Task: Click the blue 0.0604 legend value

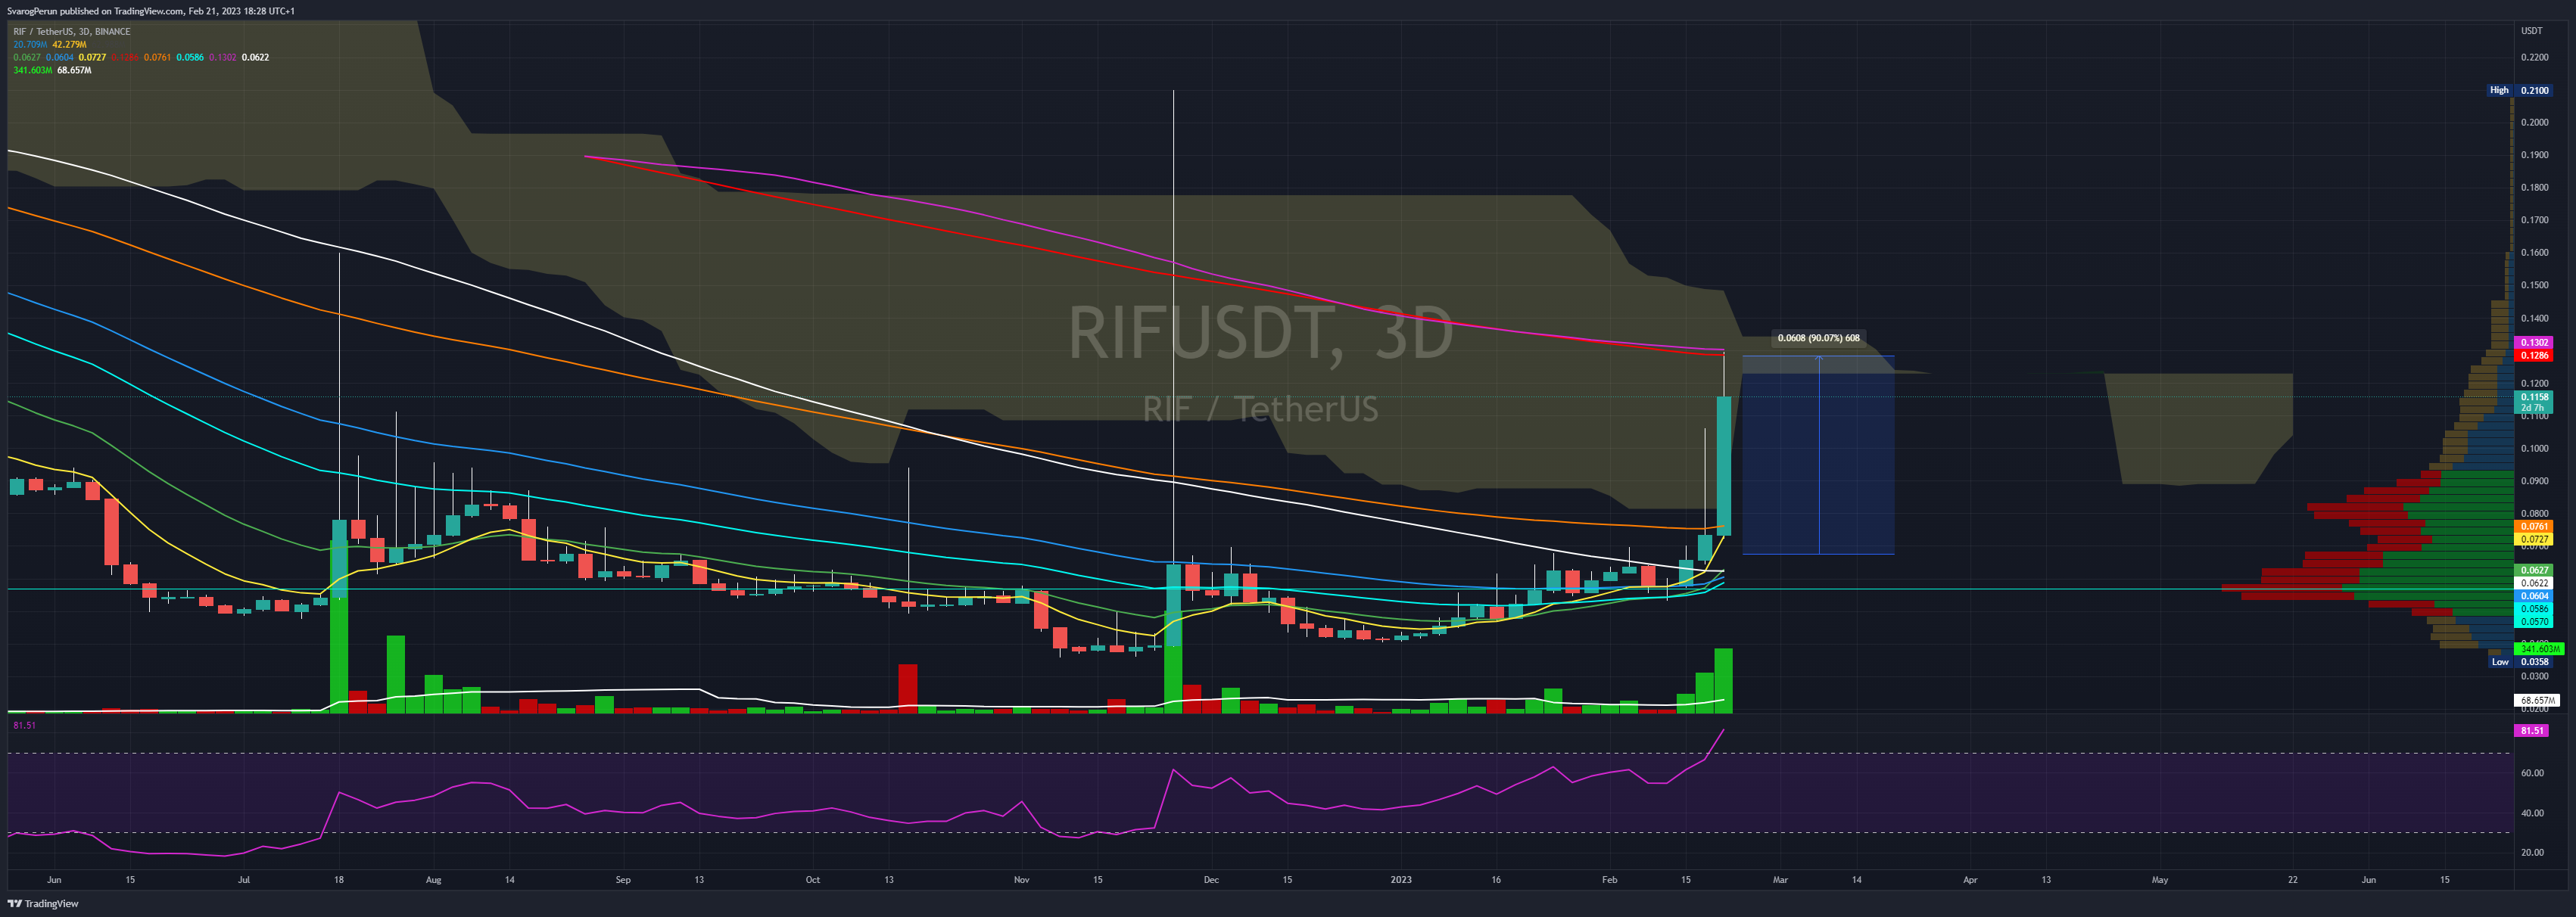Action: (60, 58)
